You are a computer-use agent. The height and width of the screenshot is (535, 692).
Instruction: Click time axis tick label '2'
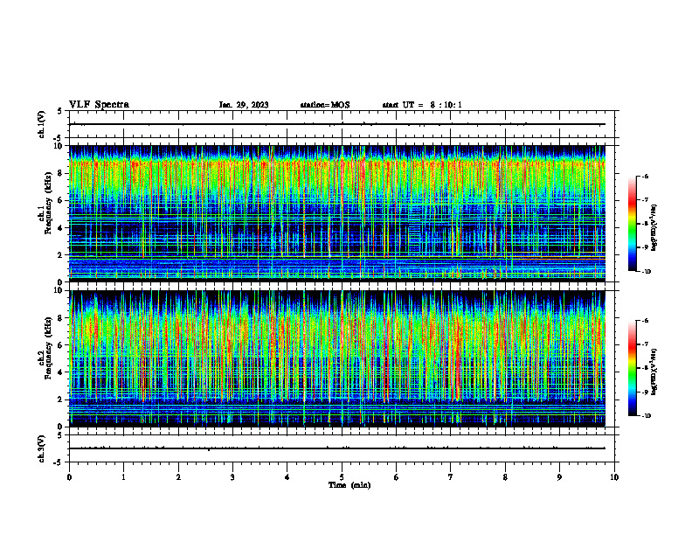click(x=178, y=477)
